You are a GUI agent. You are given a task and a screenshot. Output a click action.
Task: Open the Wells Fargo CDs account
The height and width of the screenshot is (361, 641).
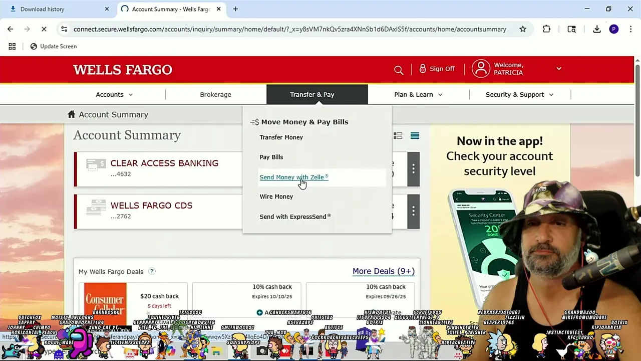(151, 206)
